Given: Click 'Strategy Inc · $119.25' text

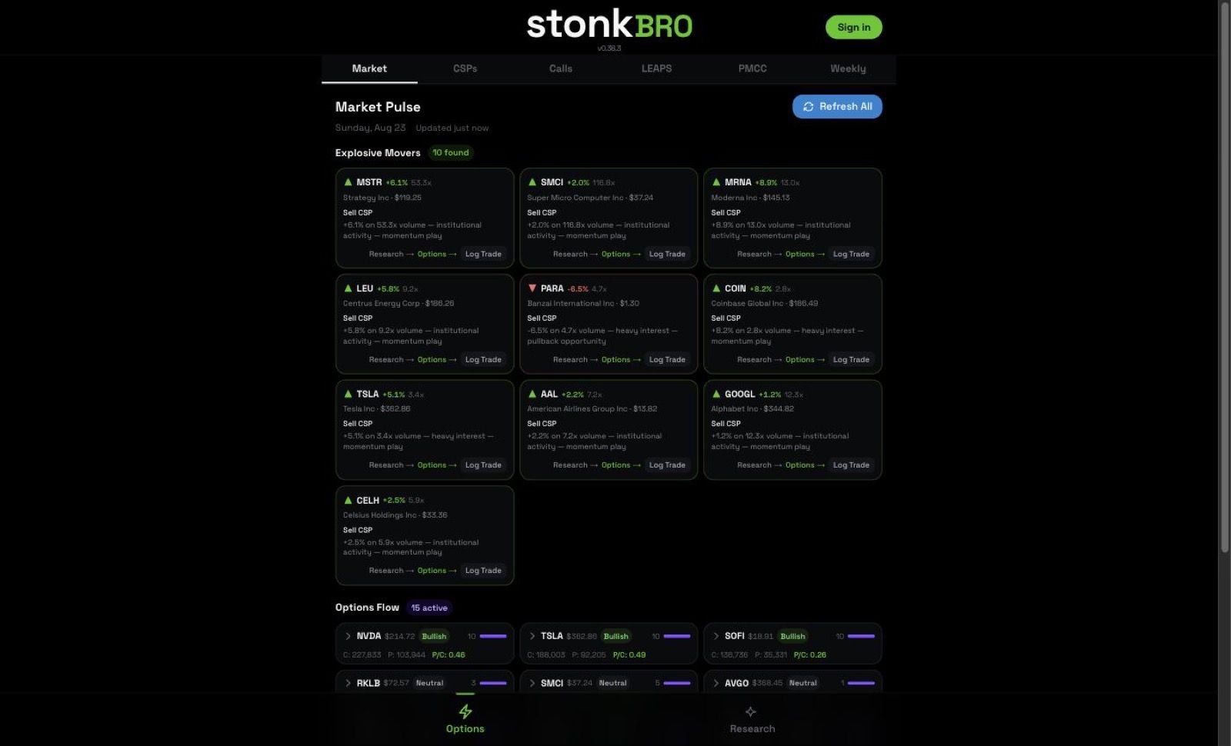Looking at the screenshot, I should click(x=382, y=198).
